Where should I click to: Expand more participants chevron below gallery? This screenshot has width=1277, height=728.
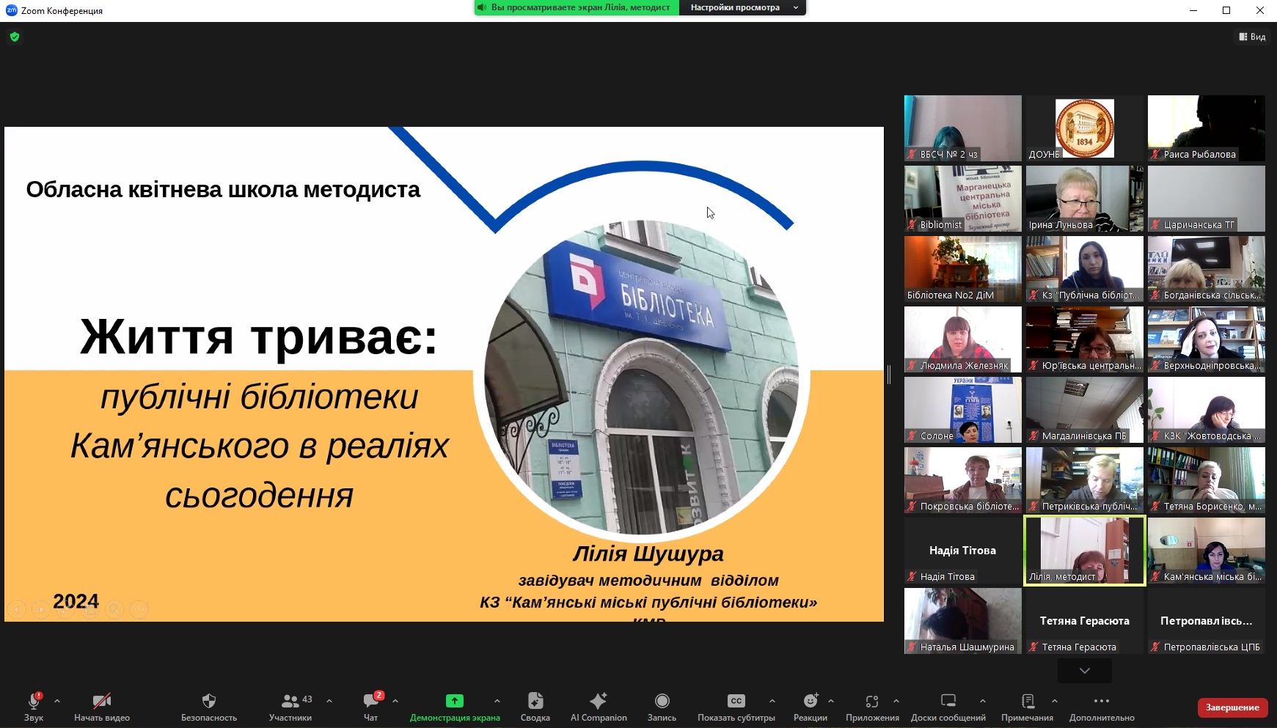(1084, 670)
